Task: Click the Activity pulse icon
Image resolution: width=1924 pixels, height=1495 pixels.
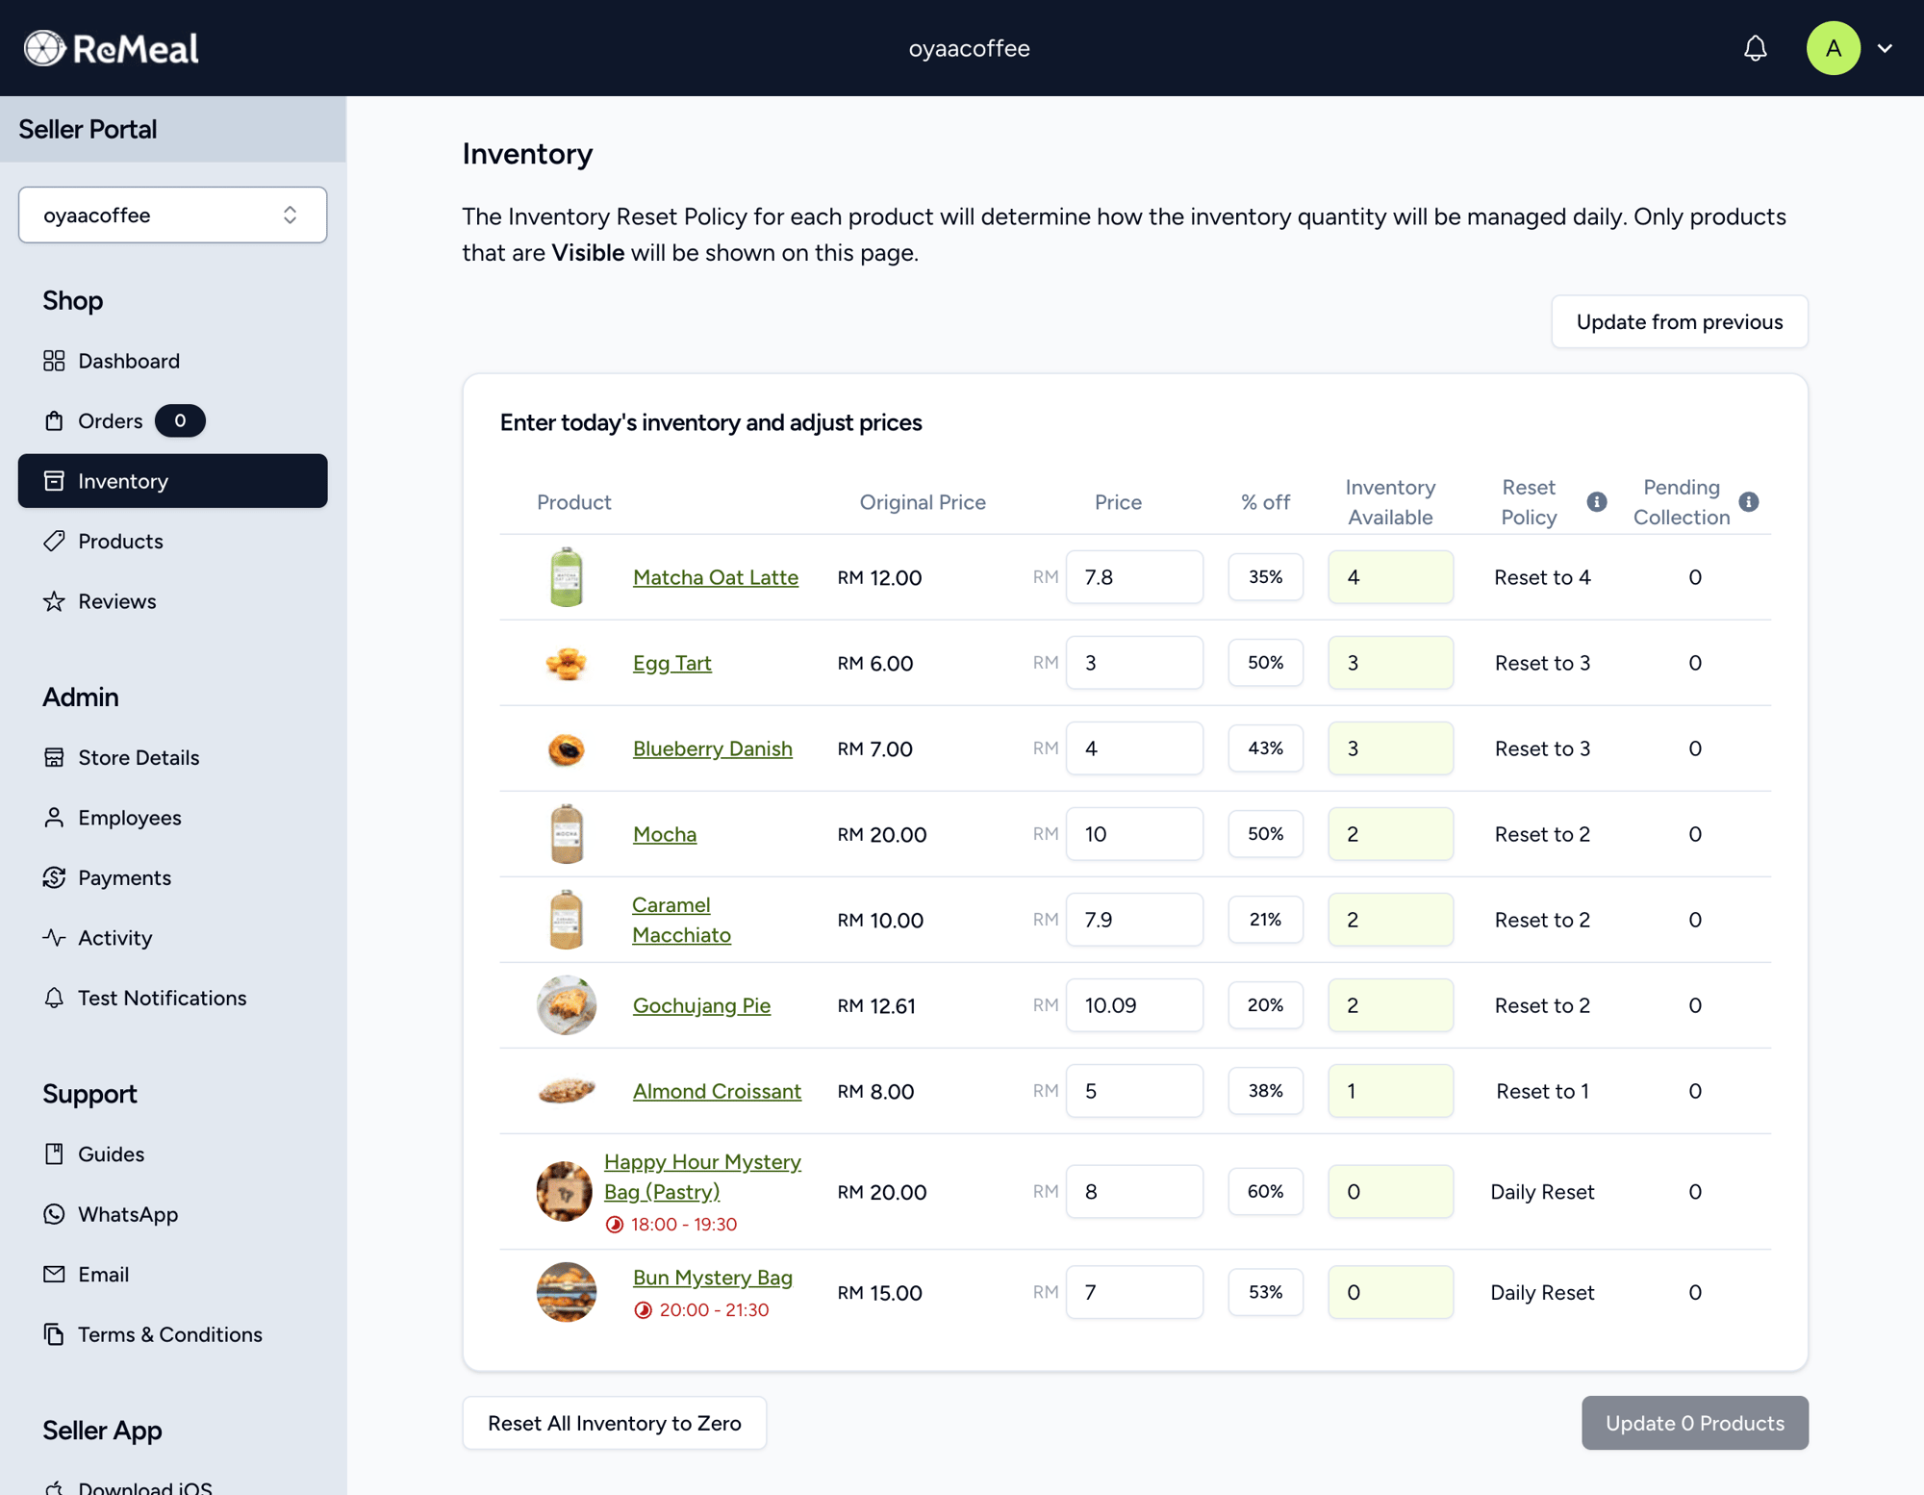Action: (x=54, y=937)
